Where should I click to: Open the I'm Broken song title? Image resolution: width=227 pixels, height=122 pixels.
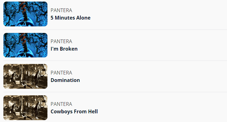point(64,49)
